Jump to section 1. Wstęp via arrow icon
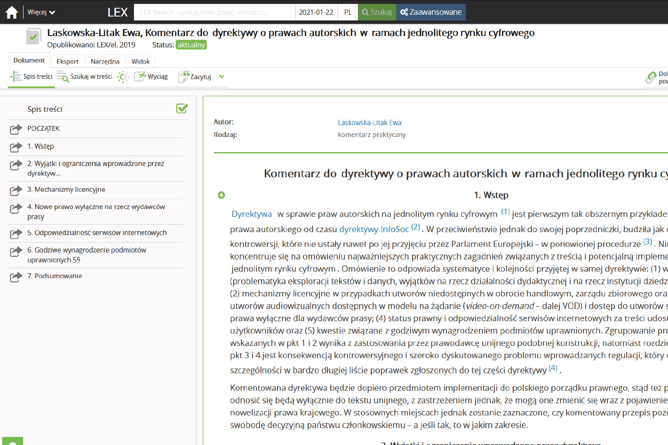This screenshot has height=445, width=668. (16, 147)
